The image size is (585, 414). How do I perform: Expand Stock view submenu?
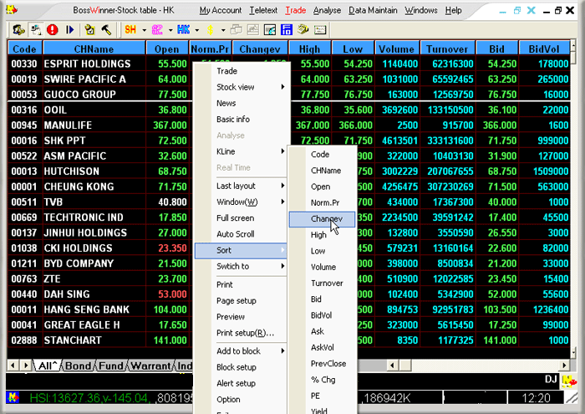tap(282, 87)
